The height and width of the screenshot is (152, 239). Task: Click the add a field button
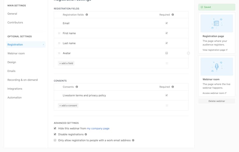66,63
